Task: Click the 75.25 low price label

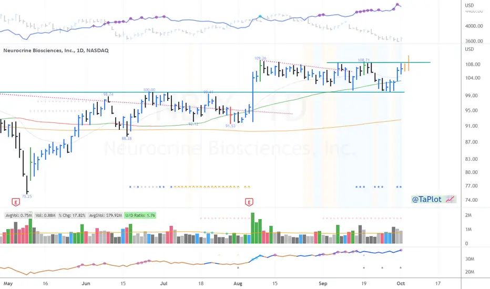Action: [x=27, y=197]
